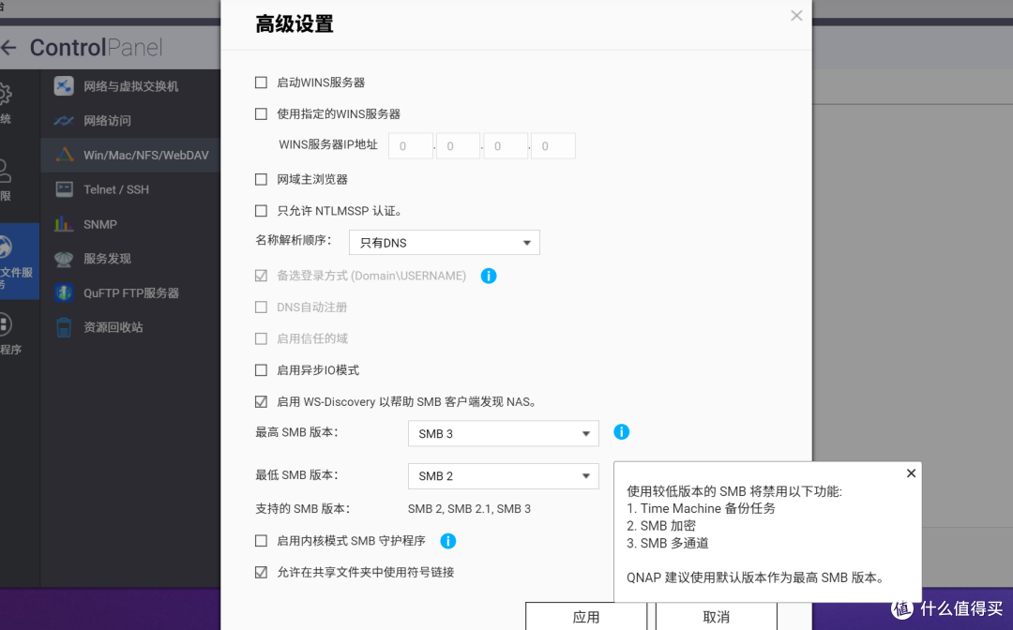Toggle 网域主浏览器 checkbox
1013x630 pixels.
[x=261, y=179]
